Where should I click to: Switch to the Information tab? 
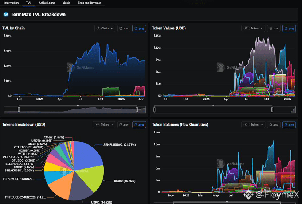[x=11, y=3]
